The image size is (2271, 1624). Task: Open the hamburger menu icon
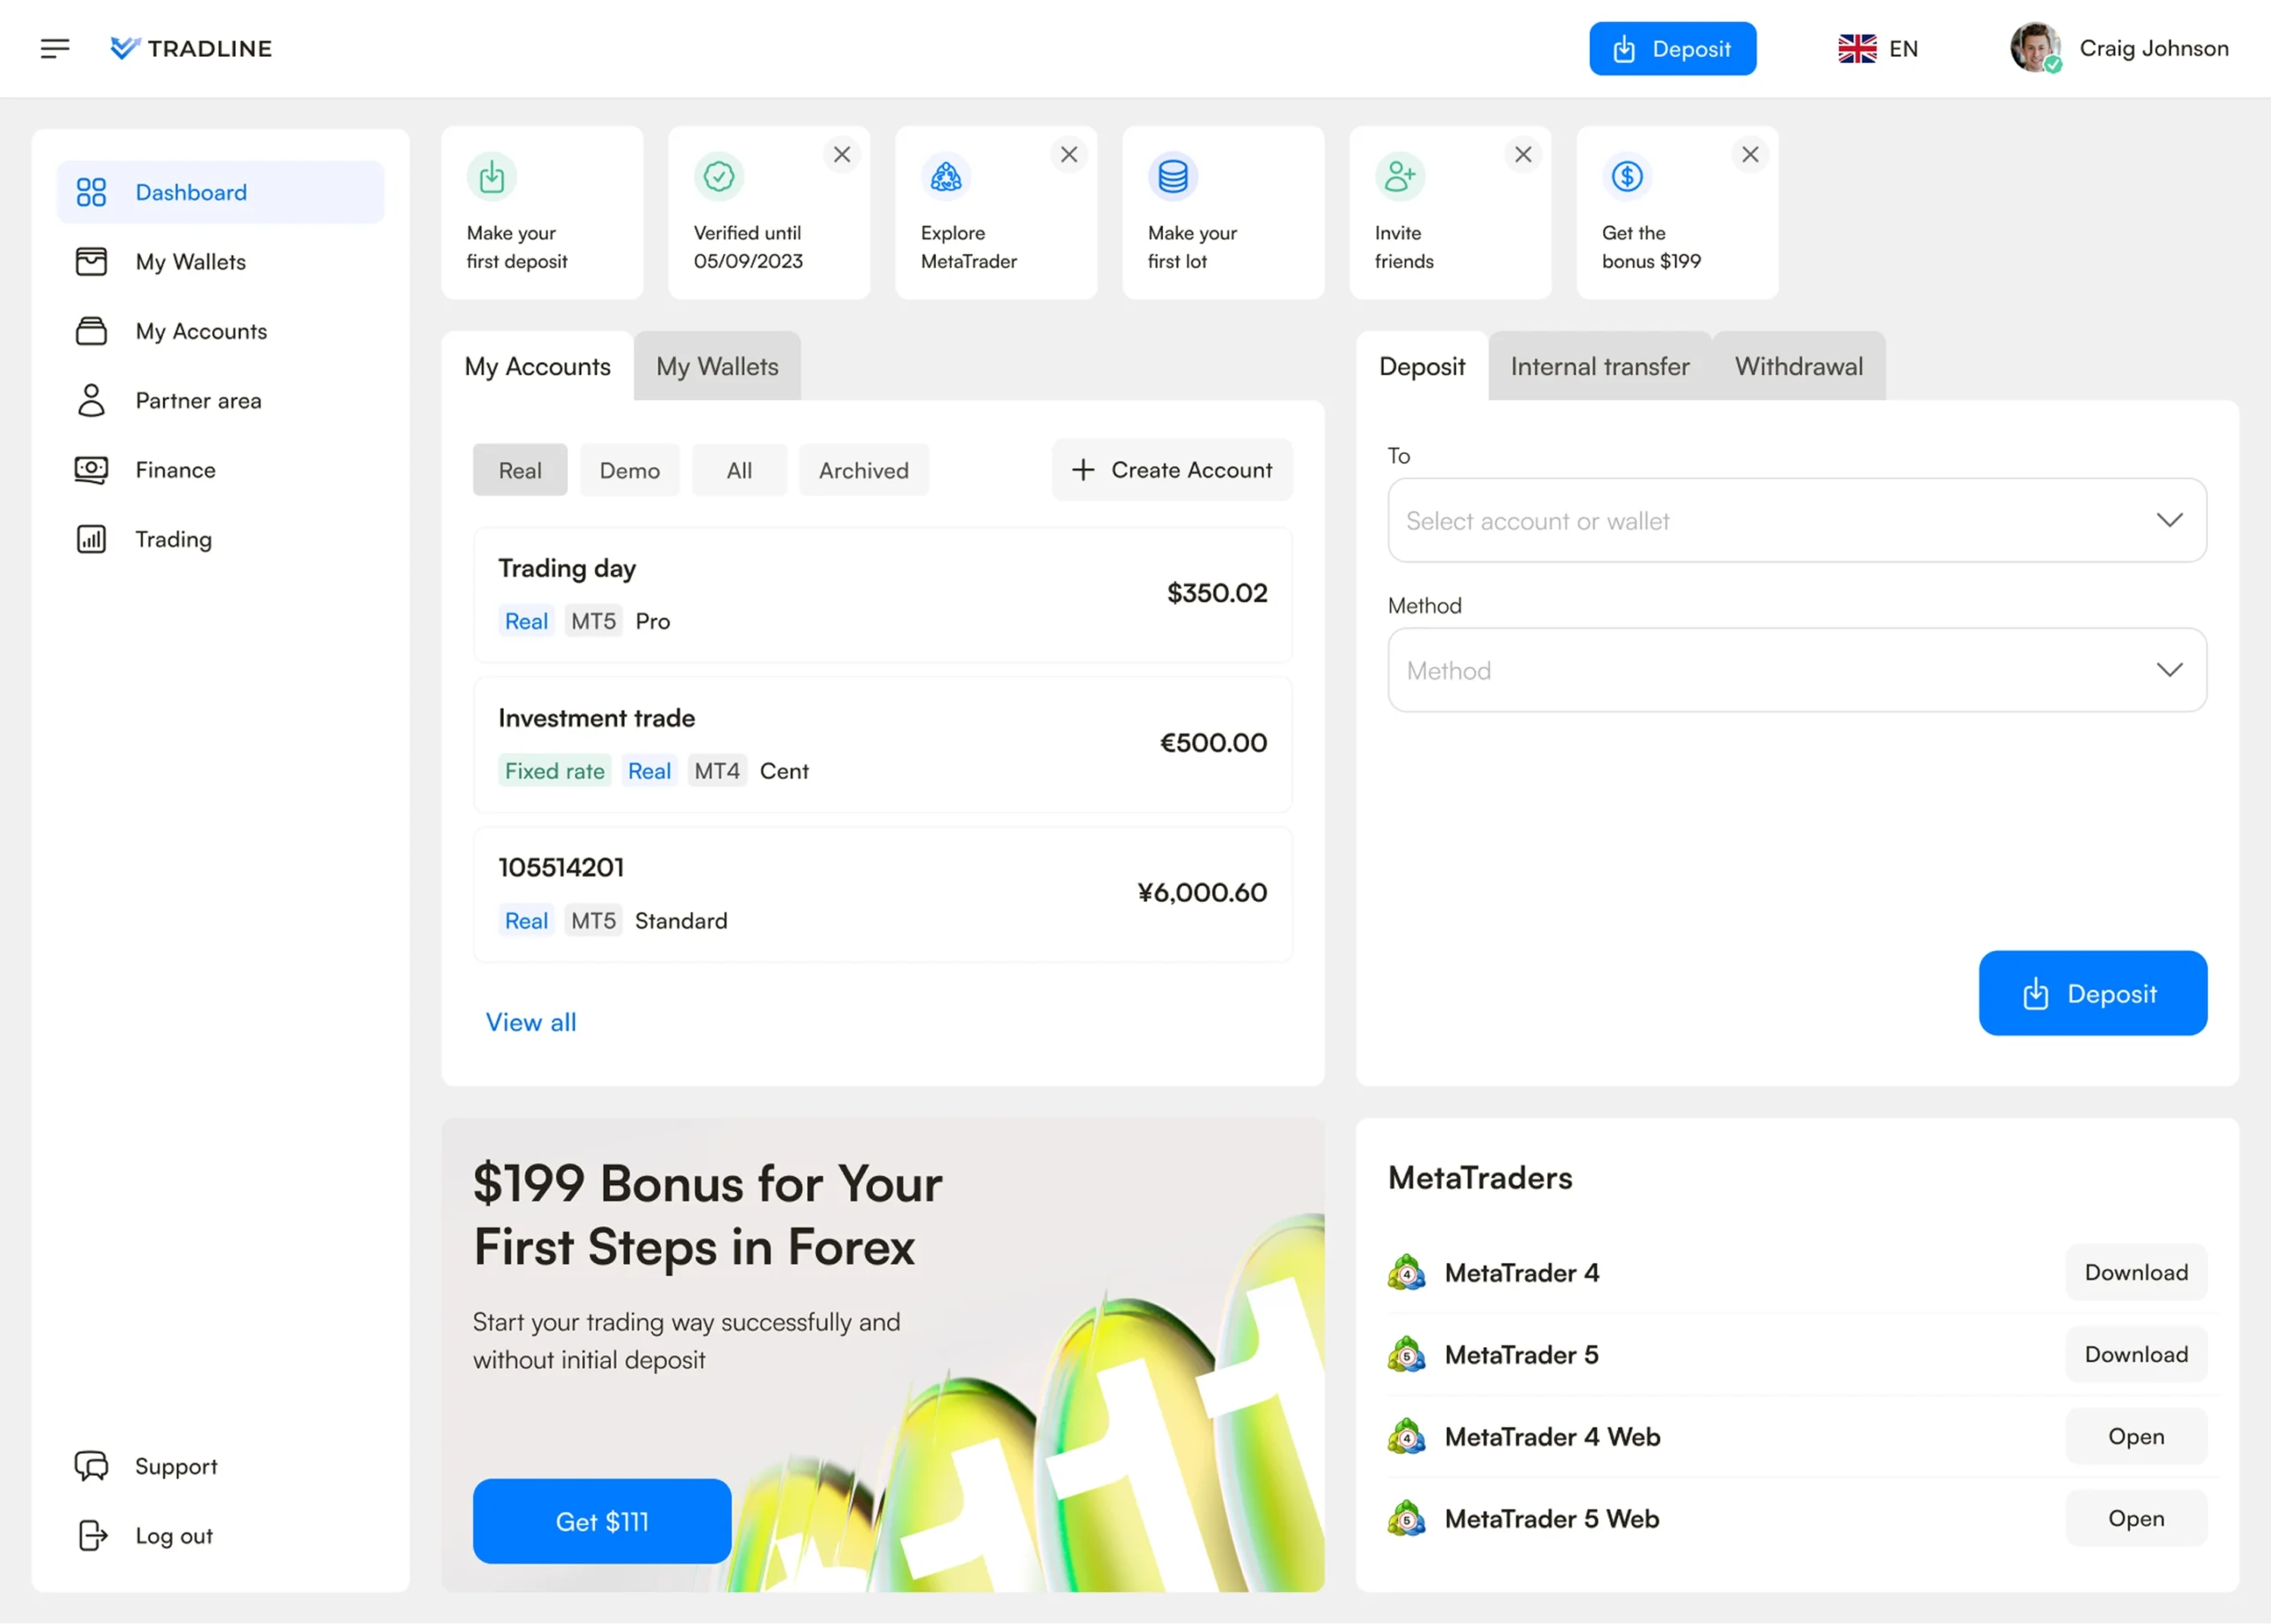(x=55, y=48)
